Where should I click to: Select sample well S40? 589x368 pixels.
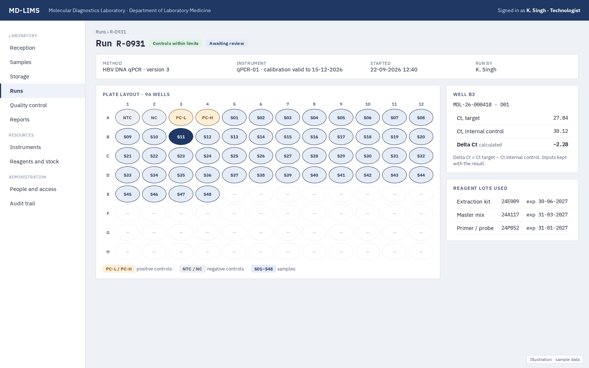click(x=314, y=175)
